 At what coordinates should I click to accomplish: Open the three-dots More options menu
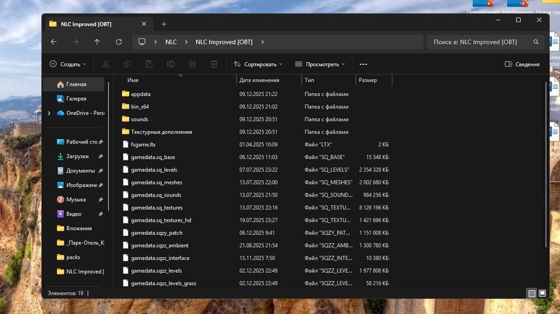point(363,64)
